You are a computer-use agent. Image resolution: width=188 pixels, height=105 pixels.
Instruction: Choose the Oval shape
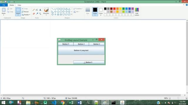pos(58,9)
